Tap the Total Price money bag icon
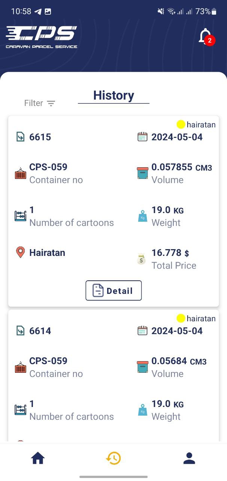The image size is (227, 481). pos(141,259)
